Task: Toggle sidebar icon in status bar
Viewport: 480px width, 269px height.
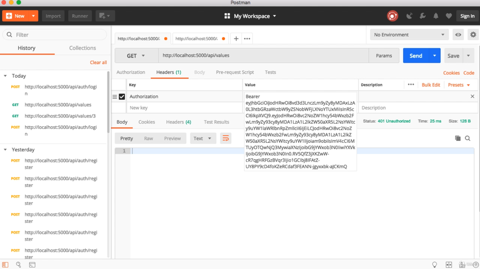Action: click(5, 265)
